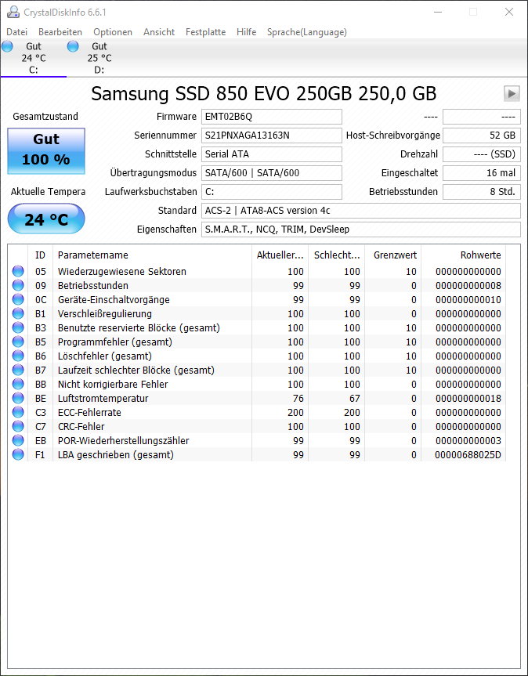Click the Eingeschaltet value 16 mal
This screenshot has height=676, width=528.
[482, 173]
